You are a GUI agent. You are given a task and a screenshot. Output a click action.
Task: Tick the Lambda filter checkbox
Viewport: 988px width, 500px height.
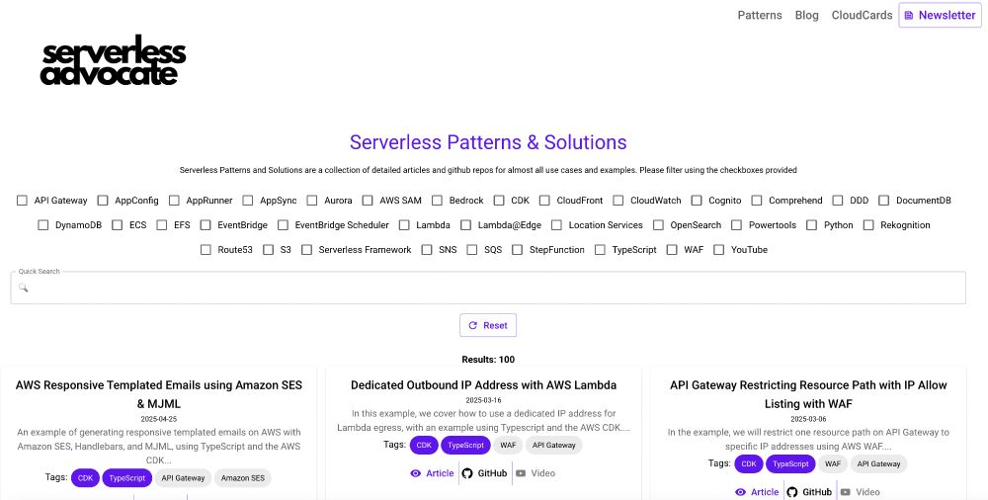click(x=404, y=224)
